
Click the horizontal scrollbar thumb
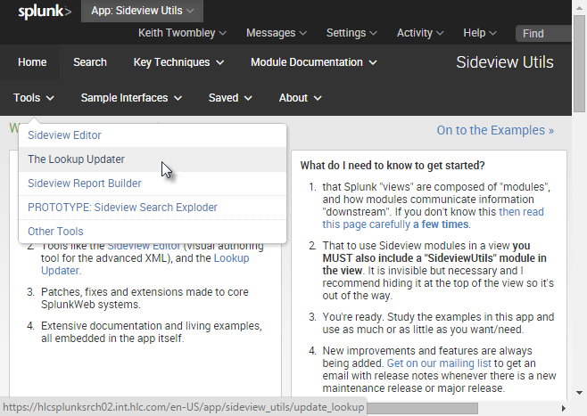[422, 408]
